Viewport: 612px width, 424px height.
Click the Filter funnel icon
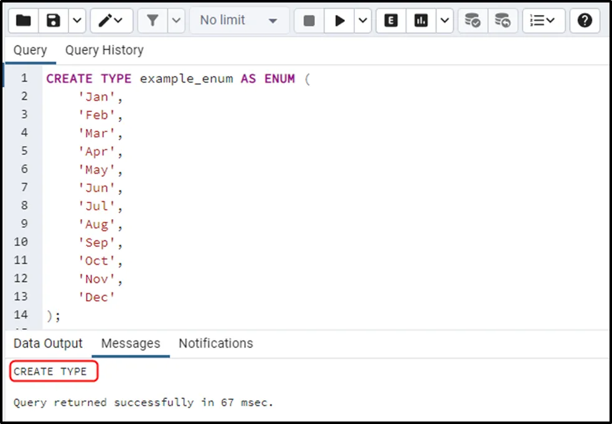point(153,21)
